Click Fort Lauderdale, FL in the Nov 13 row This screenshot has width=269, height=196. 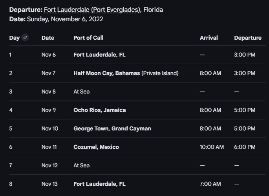pos(99,184)
